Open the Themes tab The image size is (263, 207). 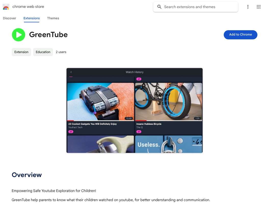coord(53,18)
